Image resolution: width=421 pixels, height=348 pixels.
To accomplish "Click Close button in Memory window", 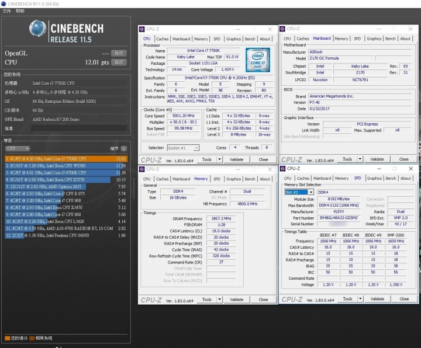I will (263, 300).
